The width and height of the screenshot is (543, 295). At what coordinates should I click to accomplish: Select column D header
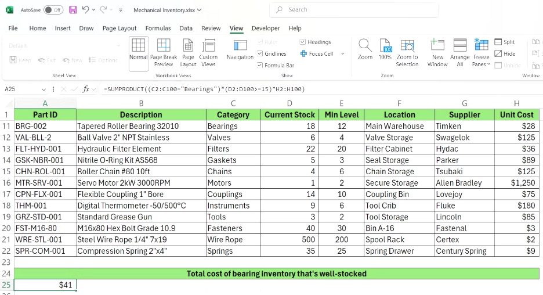point(289,103)
